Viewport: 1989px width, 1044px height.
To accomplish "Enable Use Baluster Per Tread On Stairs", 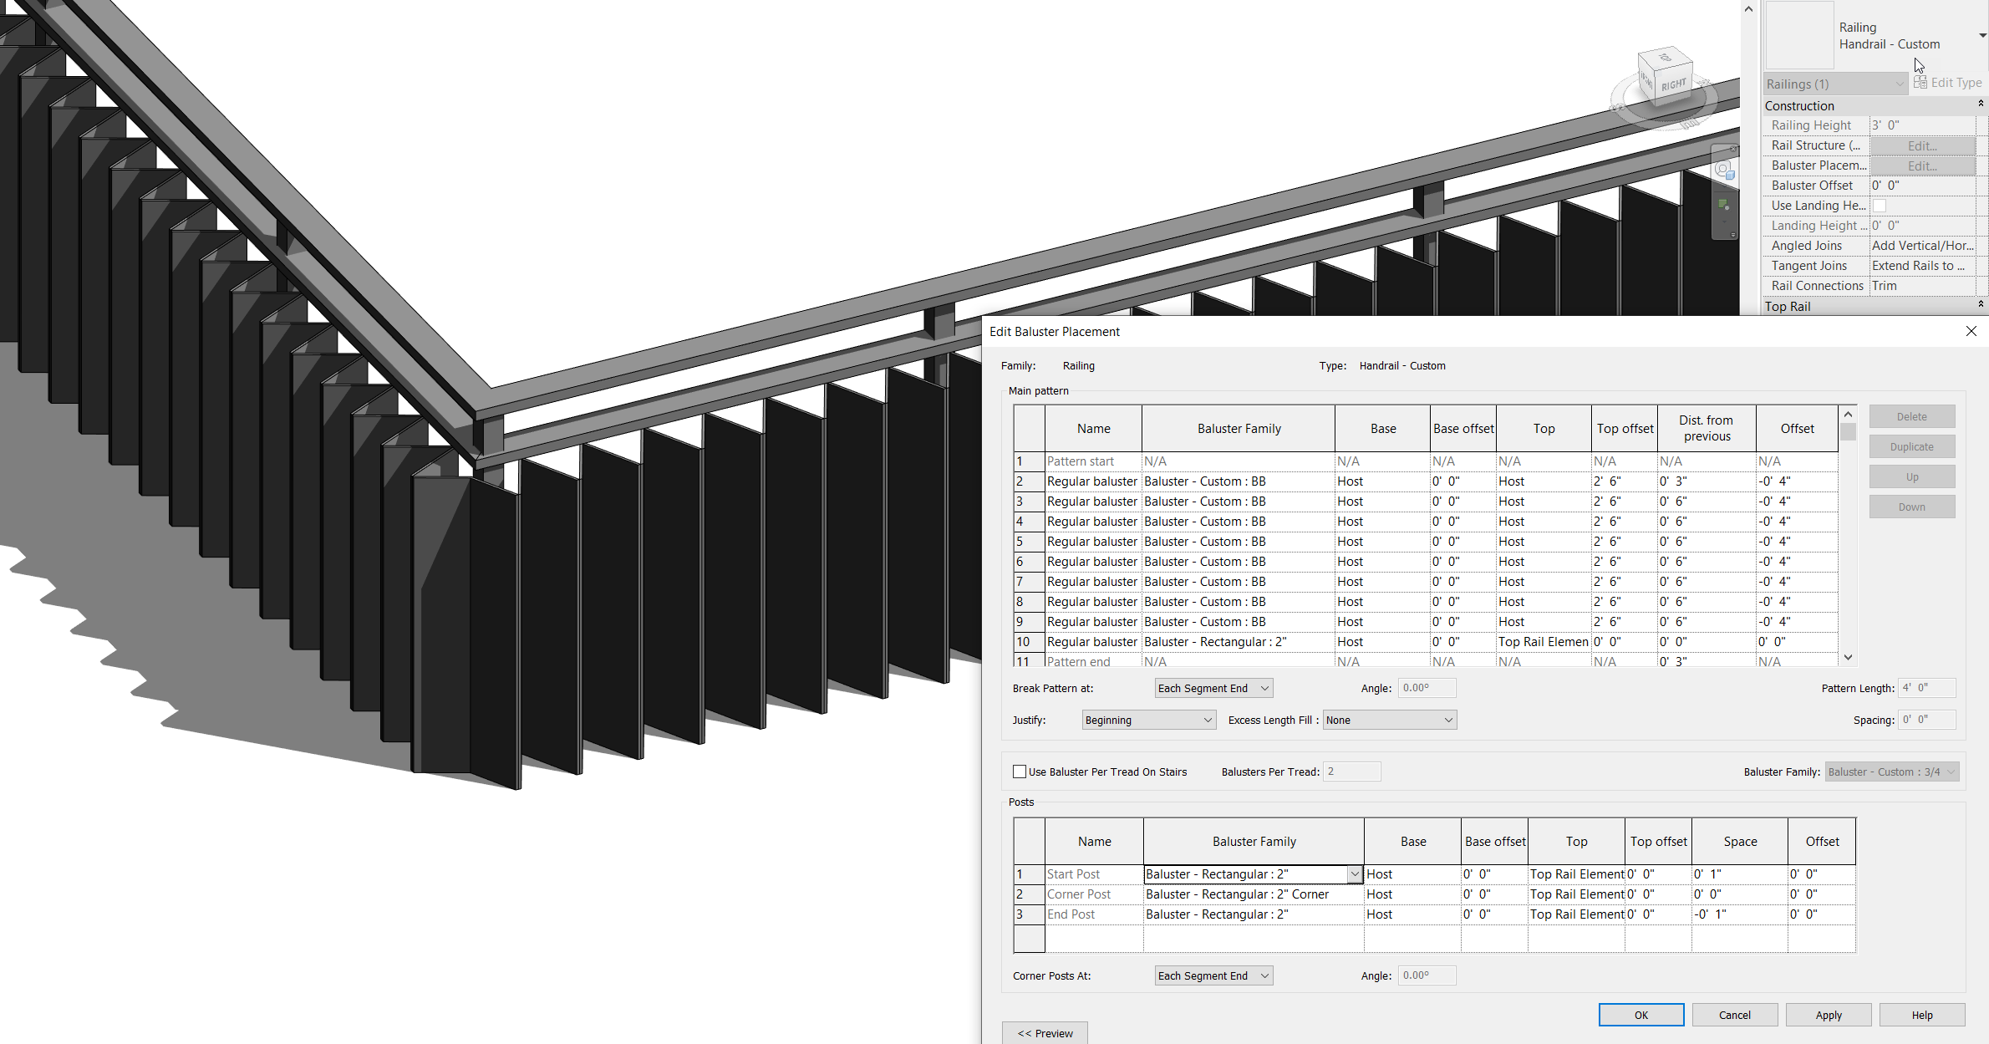I will click(x=1020, y=771).
